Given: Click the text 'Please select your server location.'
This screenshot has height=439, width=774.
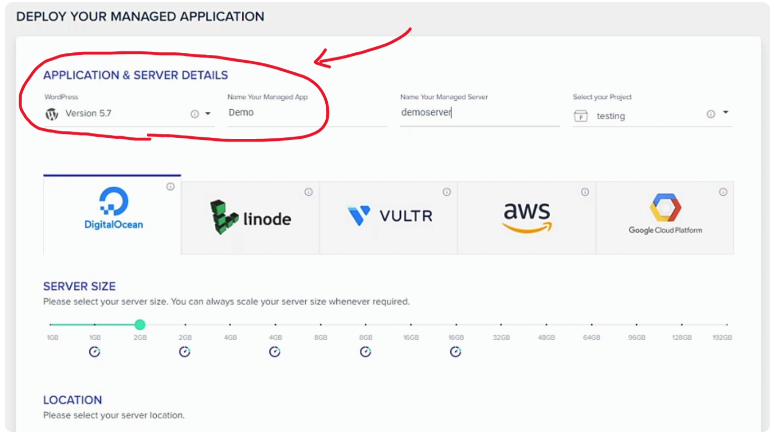Looking at the screenshot, I should tap(114, 415).
